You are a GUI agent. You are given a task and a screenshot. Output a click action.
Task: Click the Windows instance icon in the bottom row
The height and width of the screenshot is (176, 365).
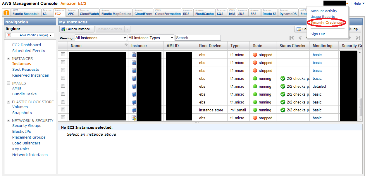coord(134,118)
